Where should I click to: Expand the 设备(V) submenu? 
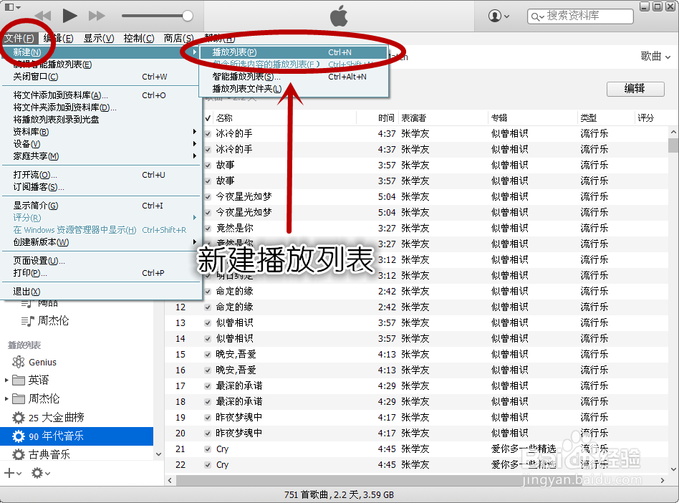(101, 144)
